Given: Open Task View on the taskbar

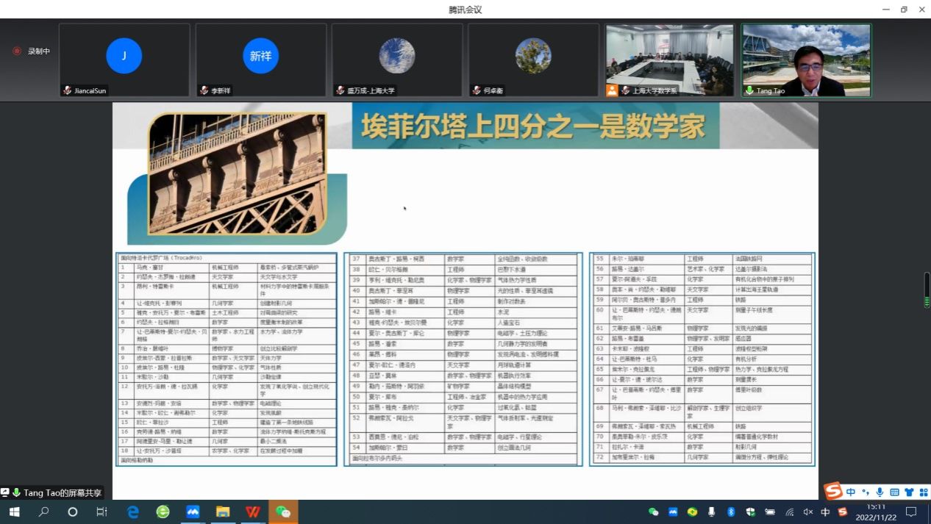Looking at the screenshot, I should pyautogui.click(x=102, y=512).
